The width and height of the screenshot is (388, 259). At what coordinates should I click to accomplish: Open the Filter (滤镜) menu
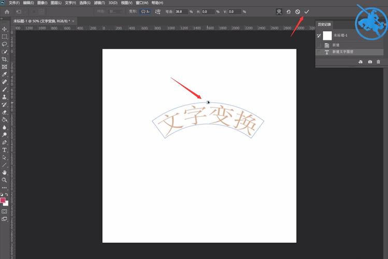99,3
